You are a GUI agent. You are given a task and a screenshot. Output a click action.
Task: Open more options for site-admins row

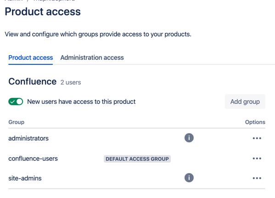(x=257, y=178)
